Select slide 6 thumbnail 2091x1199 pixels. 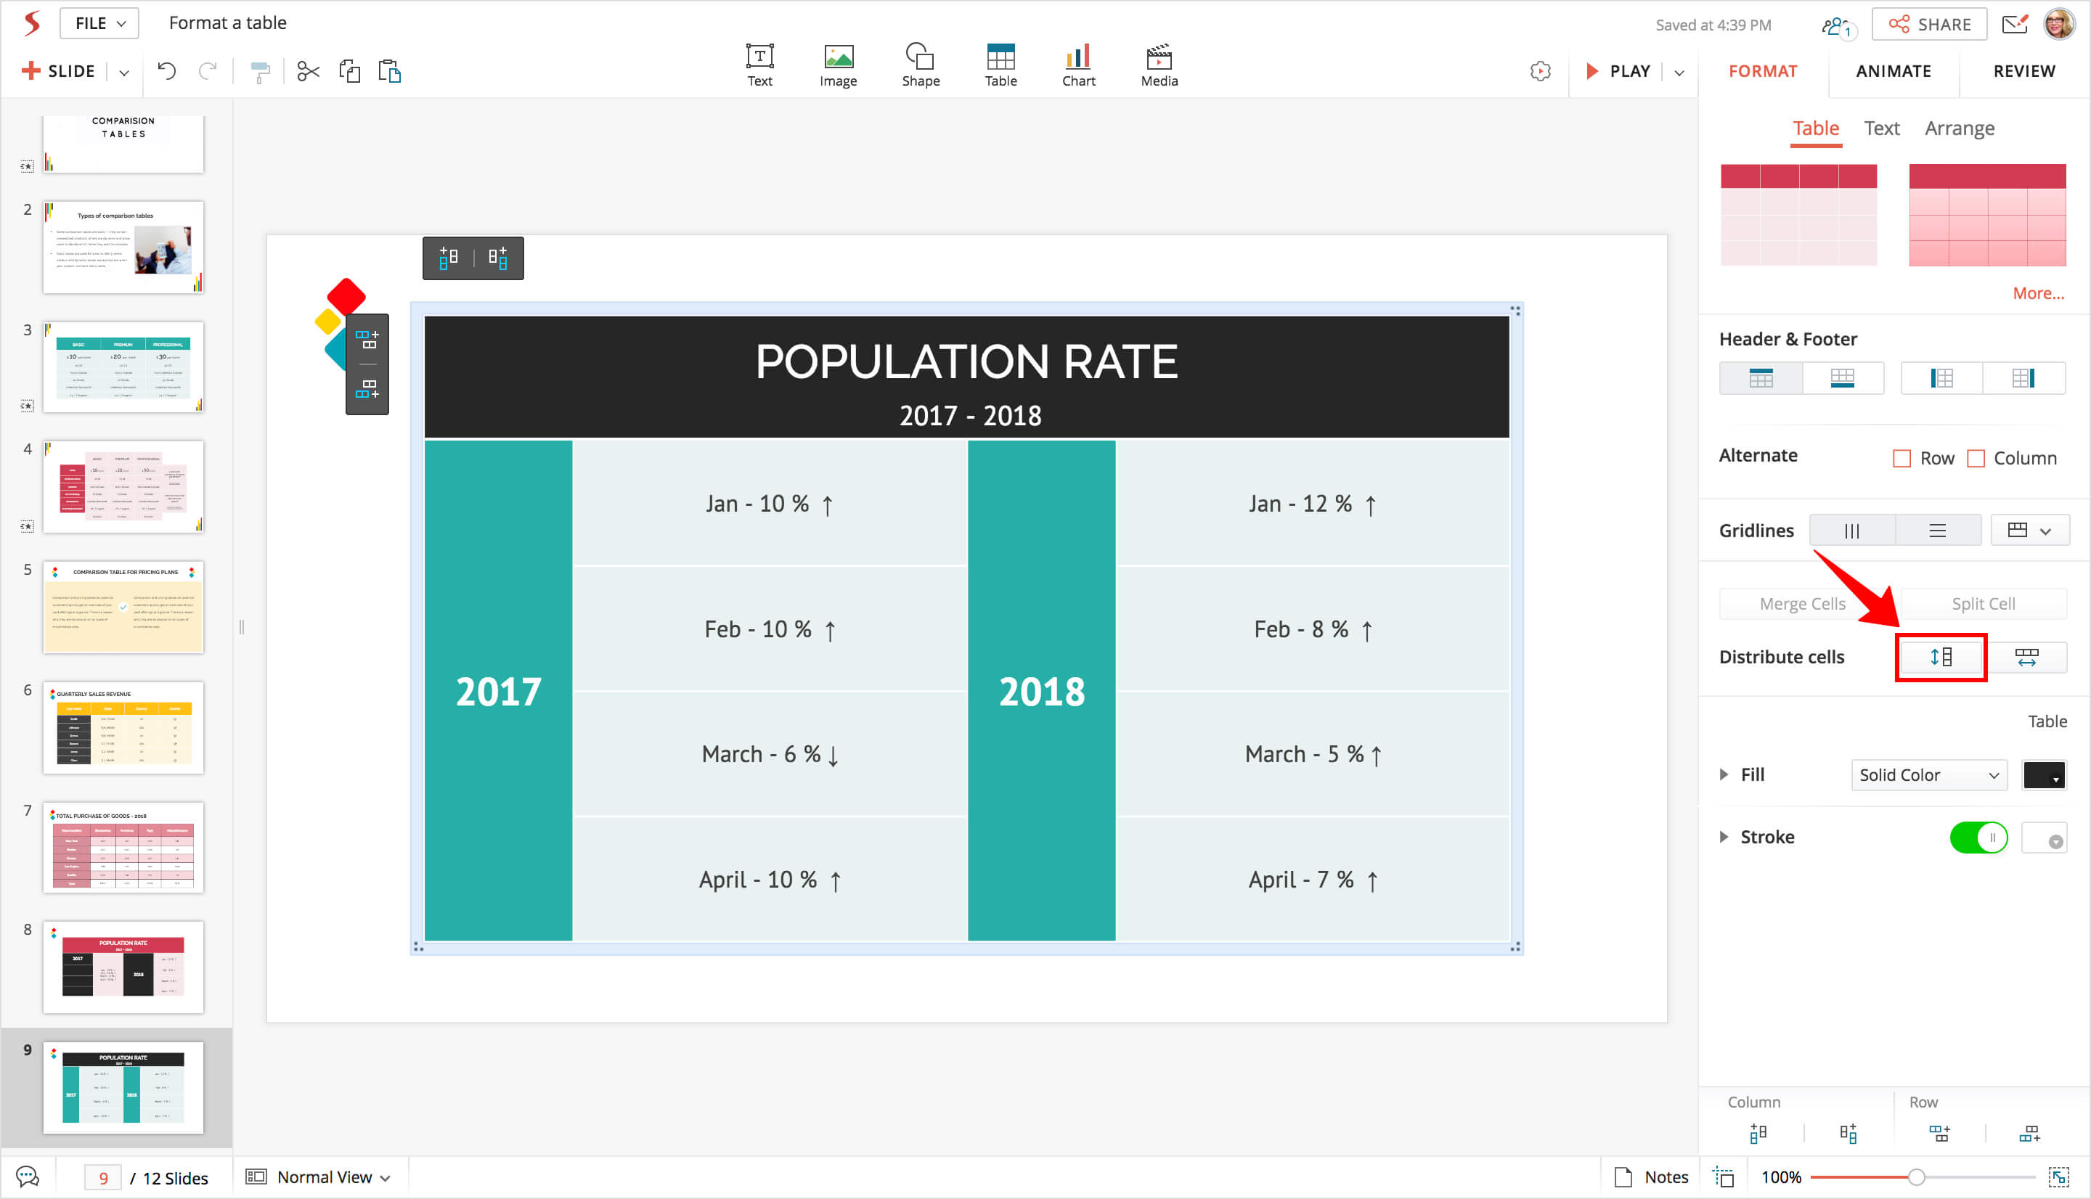point(123,728)
